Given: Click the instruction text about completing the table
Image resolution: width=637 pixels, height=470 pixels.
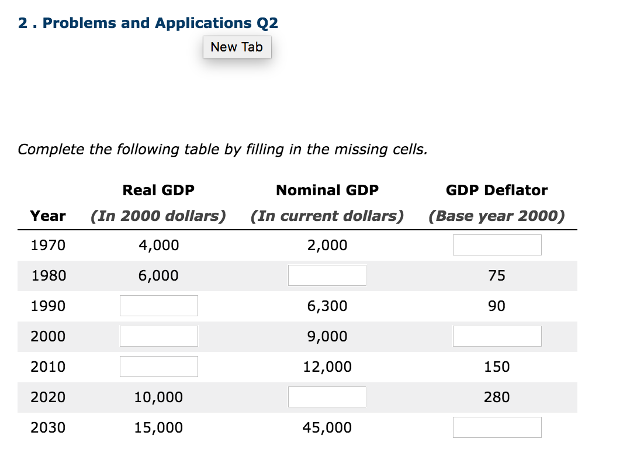Looking at the screenshot, I should [x=222, y=150].
